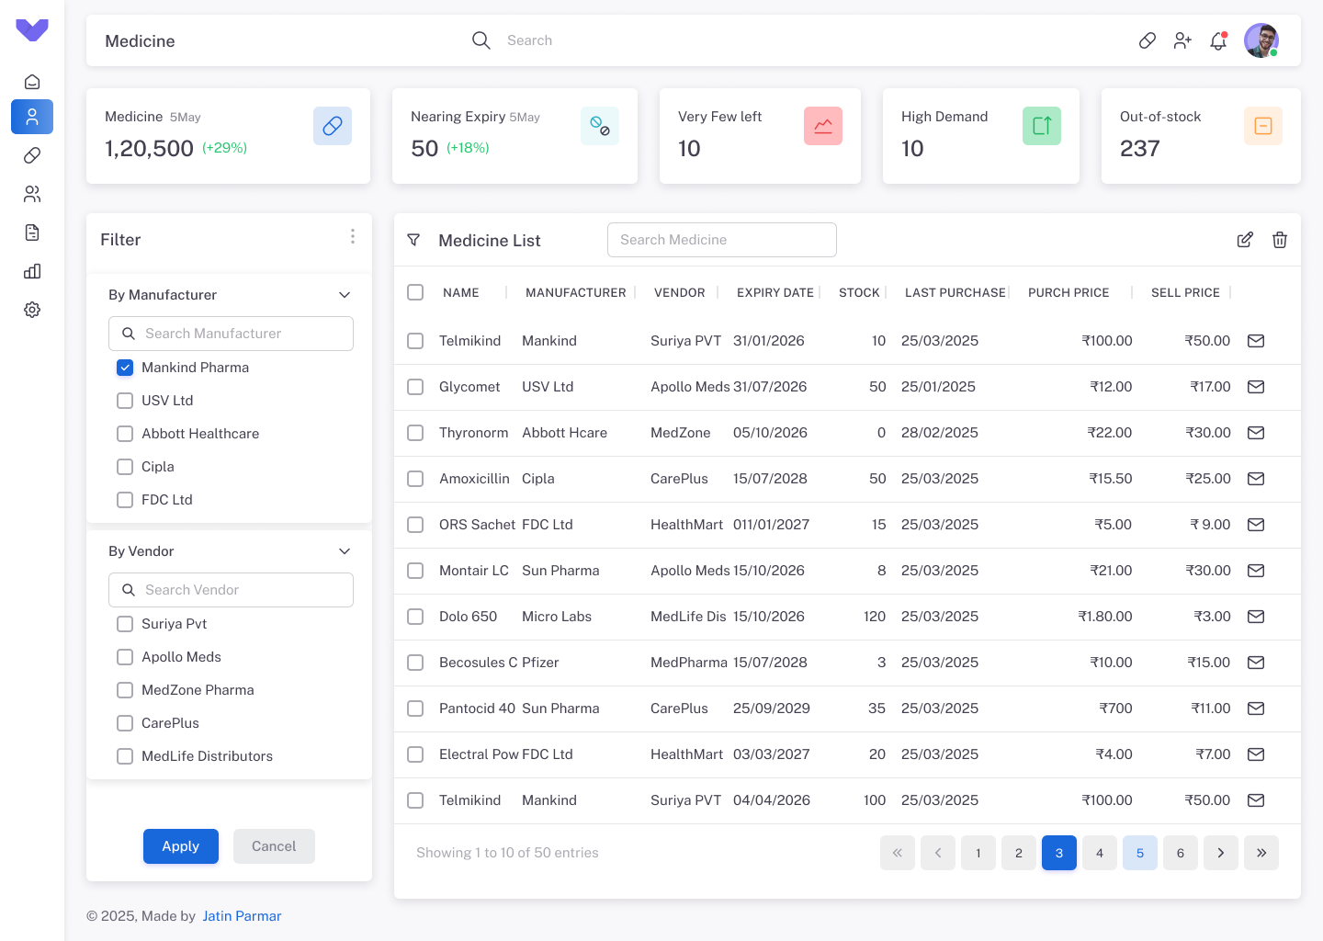Click the pill medicine icon in sidebar
This screenshot has height=941, width=1323.
(32, 155)
